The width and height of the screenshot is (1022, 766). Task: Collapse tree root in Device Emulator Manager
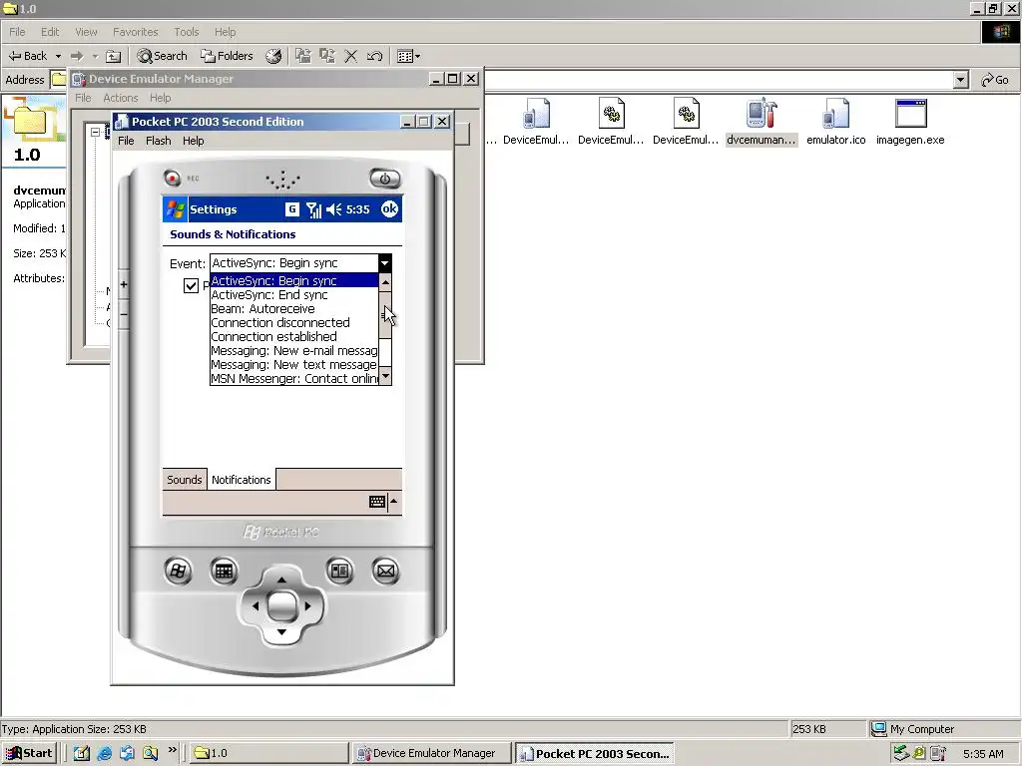(95, 132)
